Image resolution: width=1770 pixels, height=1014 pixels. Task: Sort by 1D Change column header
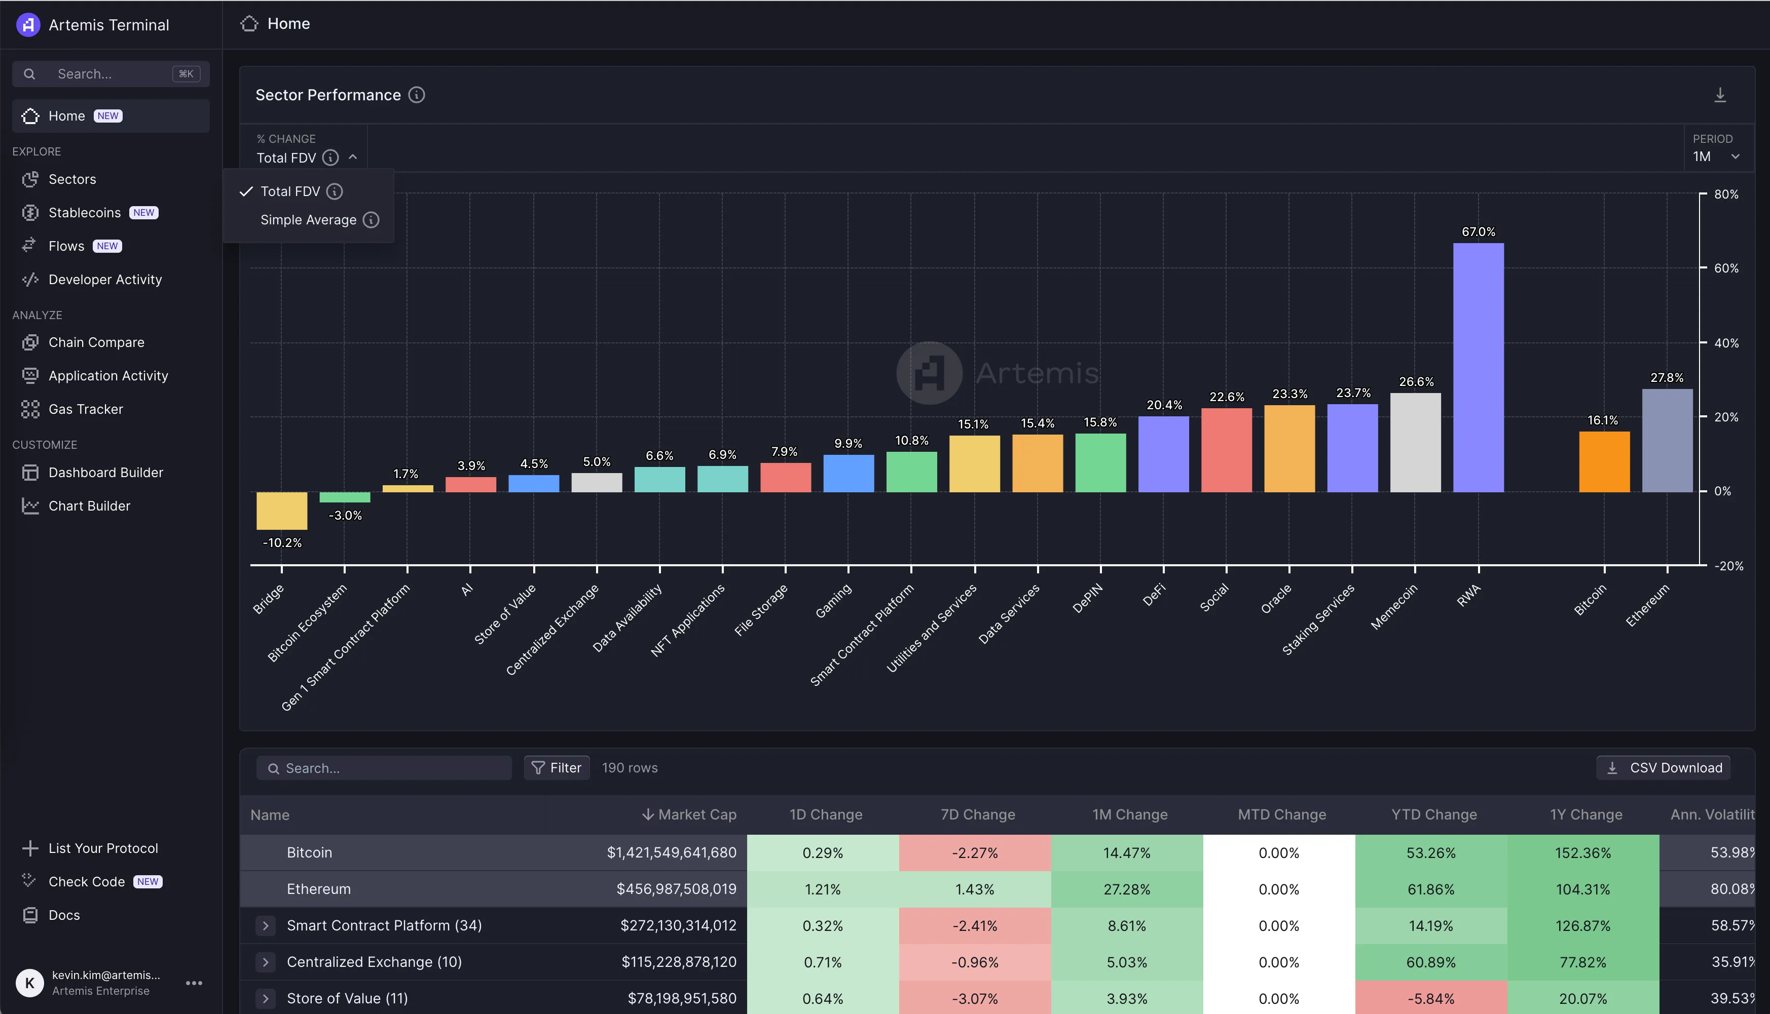tap(826, 815)
